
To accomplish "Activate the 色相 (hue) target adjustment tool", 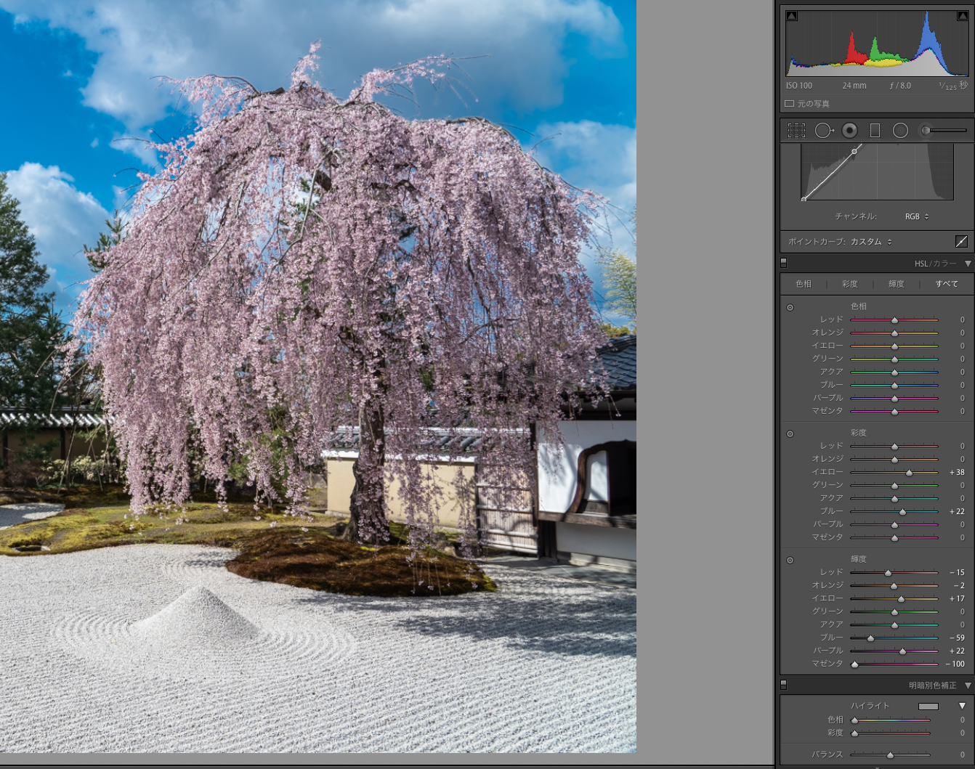I will pos(790,307).
